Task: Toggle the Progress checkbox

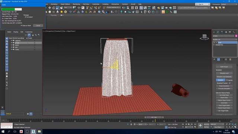Action: click(x=226, y=80)
